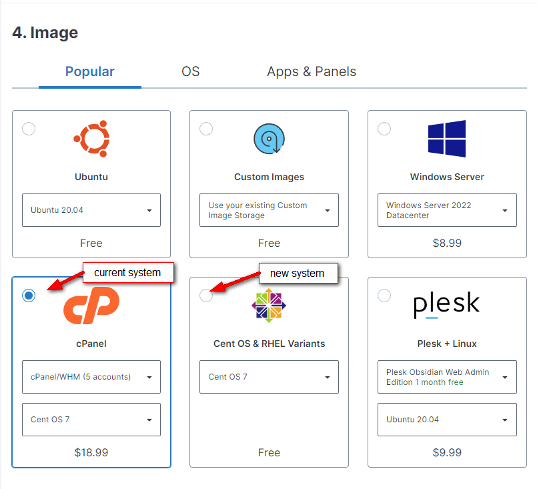Click the Windows Server logo icon
Screen dimensions: 537x489
[x=447, y=138]
